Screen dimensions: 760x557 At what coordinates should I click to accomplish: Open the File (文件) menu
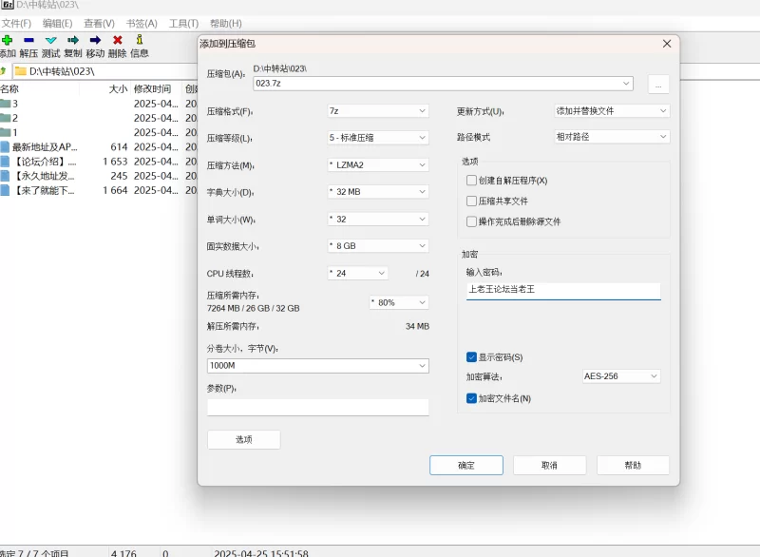(x=17, y=23)
